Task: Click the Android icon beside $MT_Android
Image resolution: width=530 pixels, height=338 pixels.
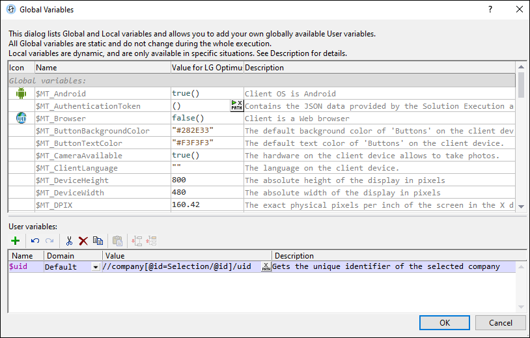Action: pos(20,93)
